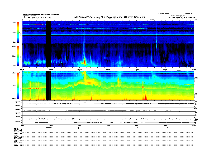Click the 00:00 tick under RAD1 spectrogram
The width and height of the screenshot is (209, 161).
(22, 69)
